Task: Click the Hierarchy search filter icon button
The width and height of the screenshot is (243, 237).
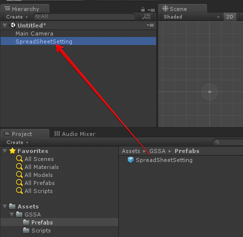Action: (146, 16)
